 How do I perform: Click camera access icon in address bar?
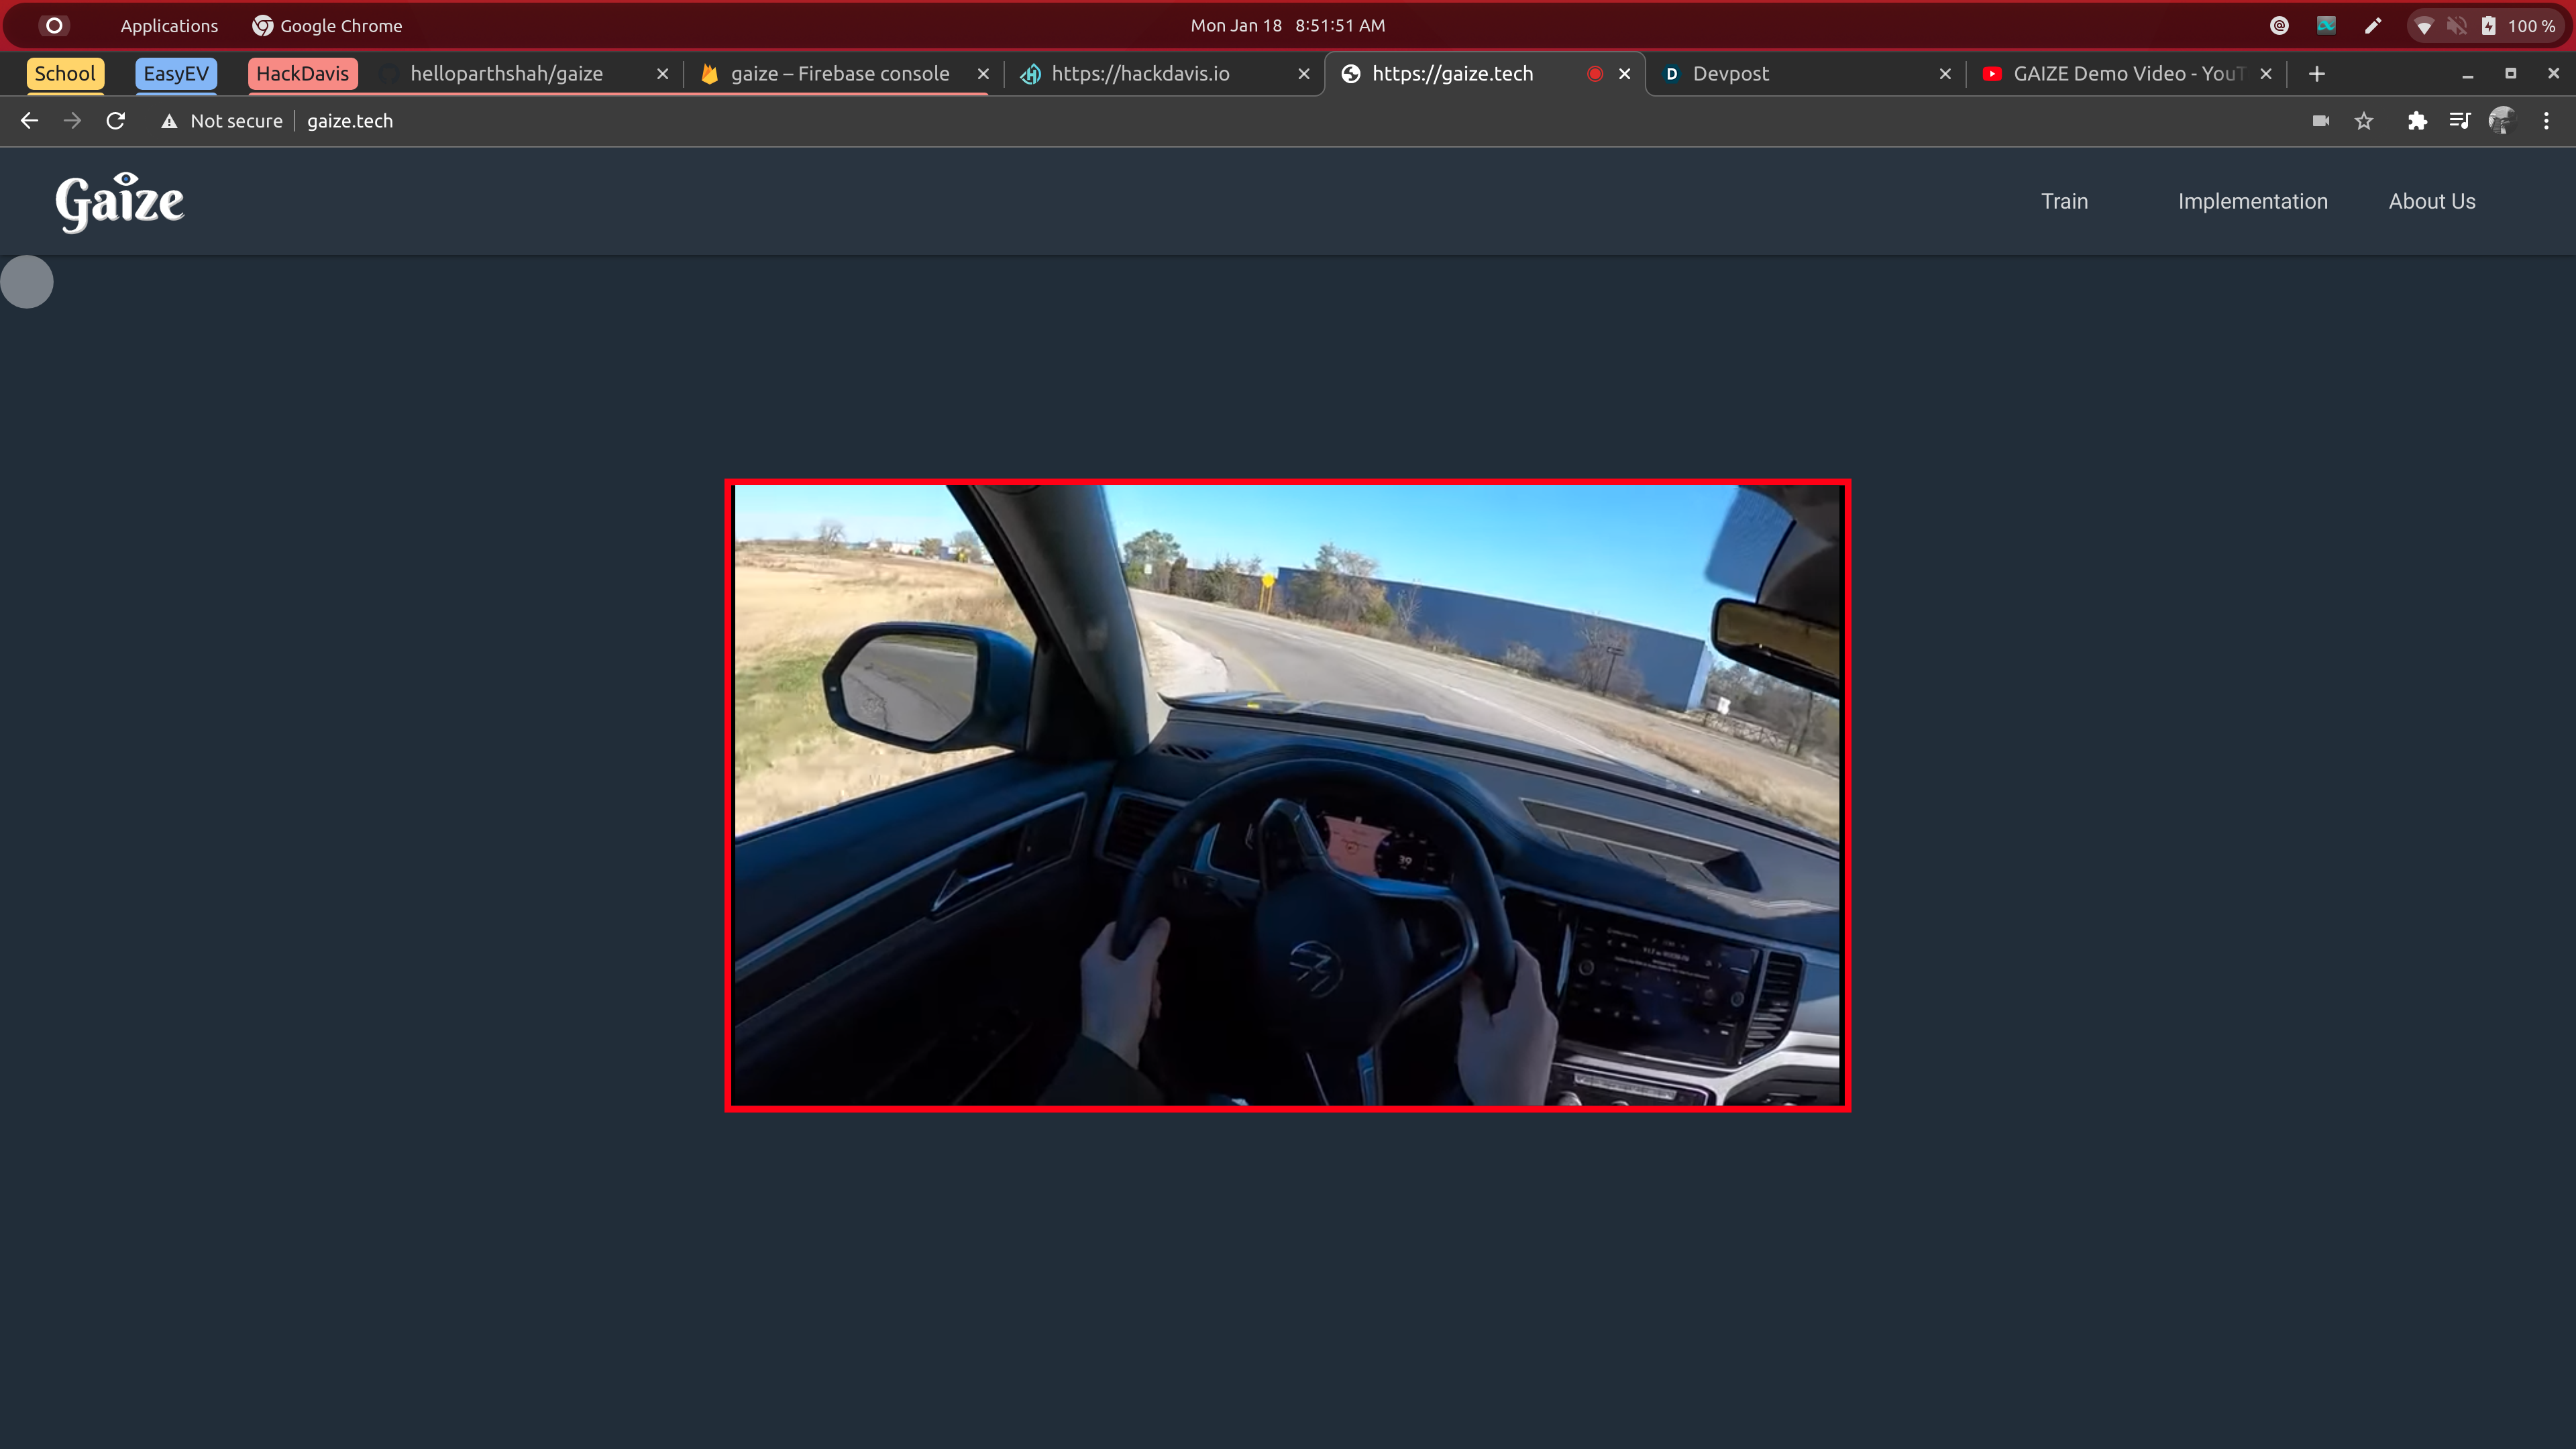point(2321,121)
